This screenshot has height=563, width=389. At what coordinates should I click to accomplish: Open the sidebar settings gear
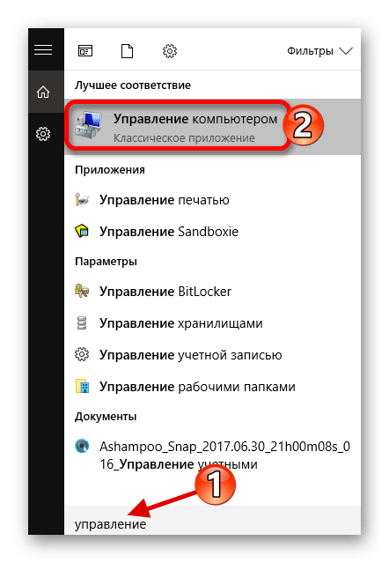(x=43, y=134)
